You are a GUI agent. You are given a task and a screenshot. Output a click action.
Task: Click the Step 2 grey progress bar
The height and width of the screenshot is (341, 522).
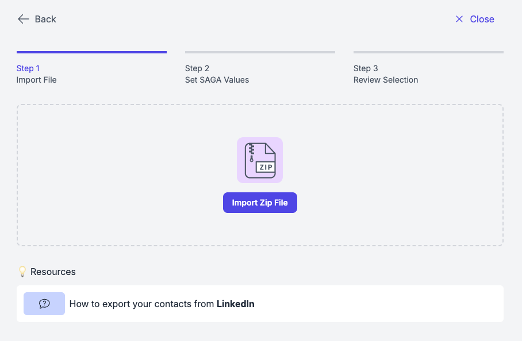pos(260,52)
